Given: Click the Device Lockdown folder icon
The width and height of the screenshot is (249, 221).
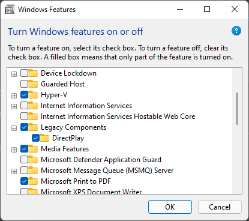Looking at the screenshot, I should (x=33, y=73).
